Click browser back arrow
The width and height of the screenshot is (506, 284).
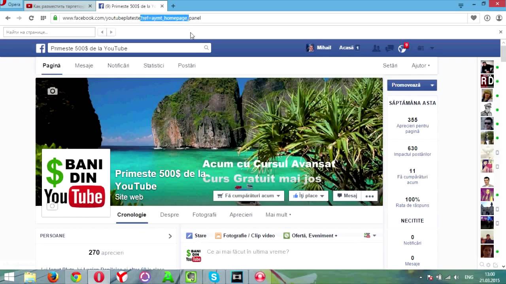pyautogui.click(x=8, y=18)
